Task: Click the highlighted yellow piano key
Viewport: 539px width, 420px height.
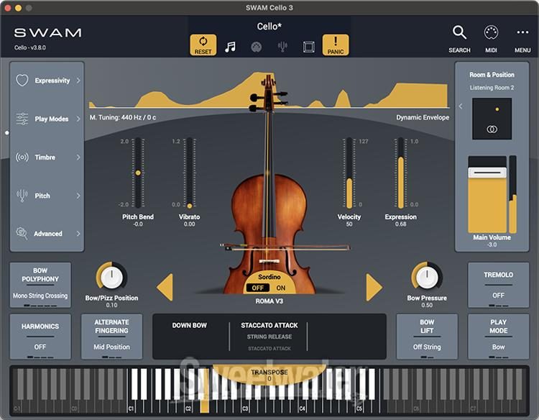Action: coord(205,406)
